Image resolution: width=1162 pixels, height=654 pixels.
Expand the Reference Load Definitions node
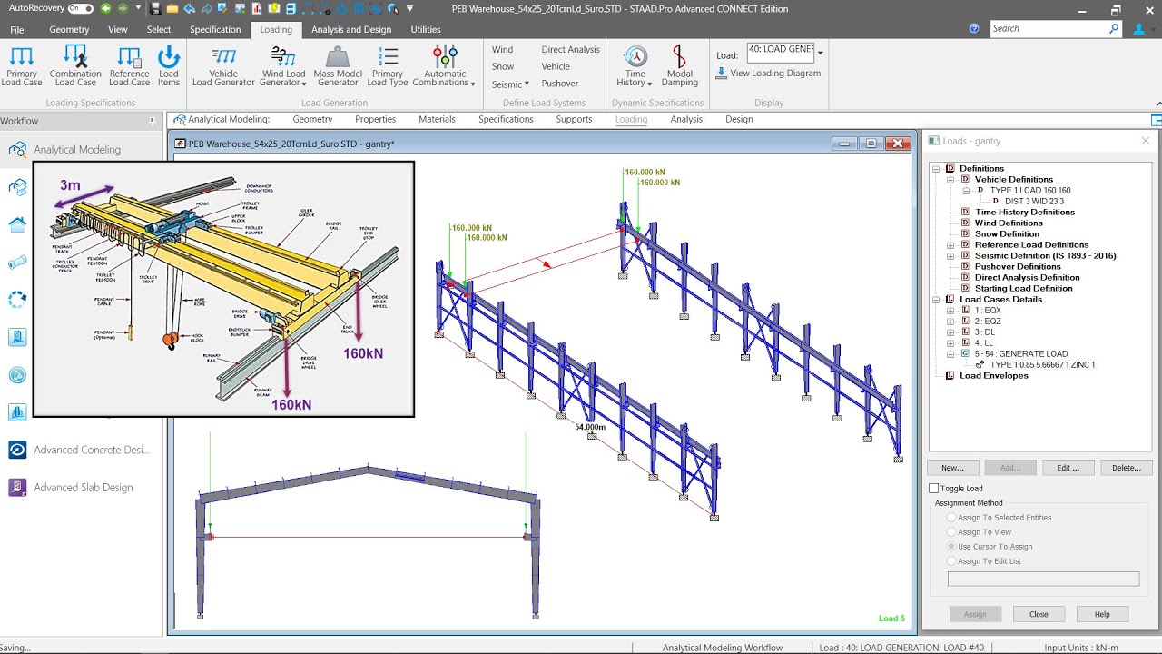coord(950,245)
